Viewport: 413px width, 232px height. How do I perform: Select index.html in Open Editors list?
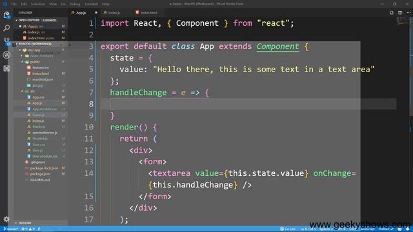point(41,38)
